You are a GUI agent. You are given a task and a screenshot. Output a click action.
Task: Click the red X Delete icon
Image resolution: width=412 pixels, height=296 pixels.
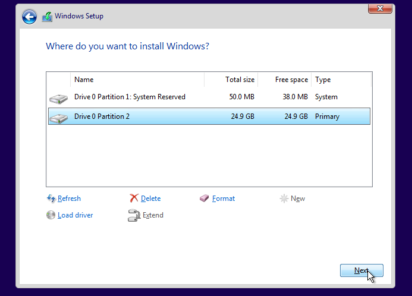pos(134,199)
